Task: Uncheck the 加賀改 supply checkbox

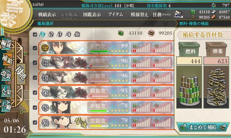Action: point(35,122)
